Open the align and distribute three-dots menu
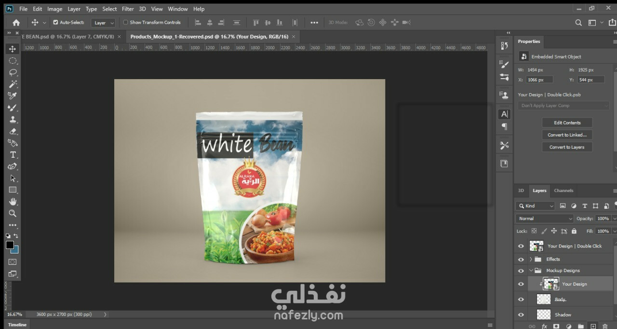 (314, 22)
